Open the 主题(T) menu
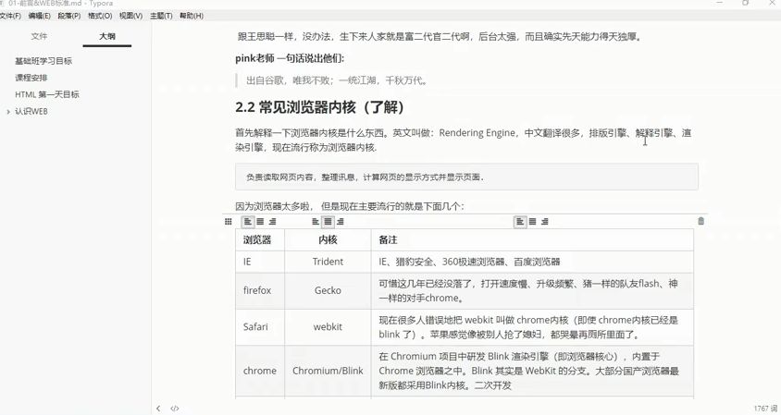 point(161,16)
